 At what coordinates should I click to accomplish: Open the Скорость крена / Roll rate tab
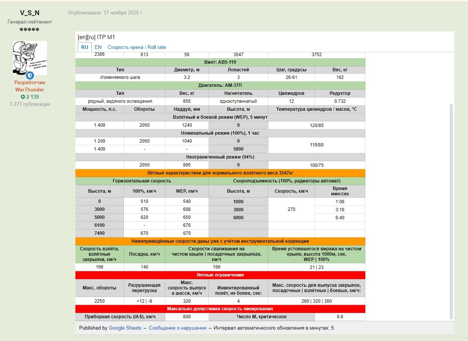pyautogui.click(x=136, y=47)
